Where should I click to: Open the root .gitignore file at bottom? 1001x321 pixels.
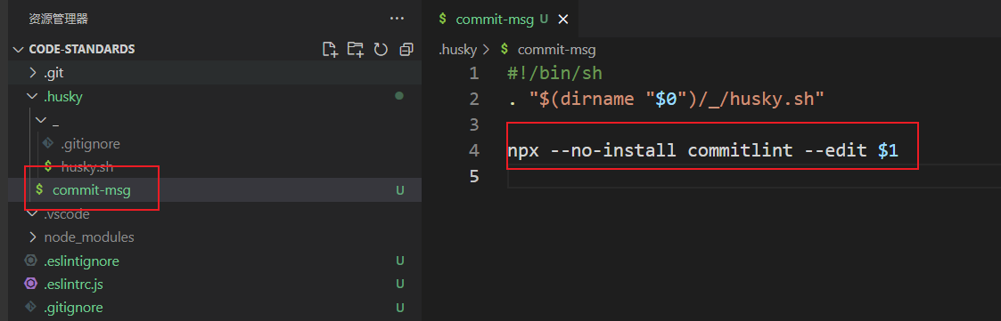tap(215, 308)
